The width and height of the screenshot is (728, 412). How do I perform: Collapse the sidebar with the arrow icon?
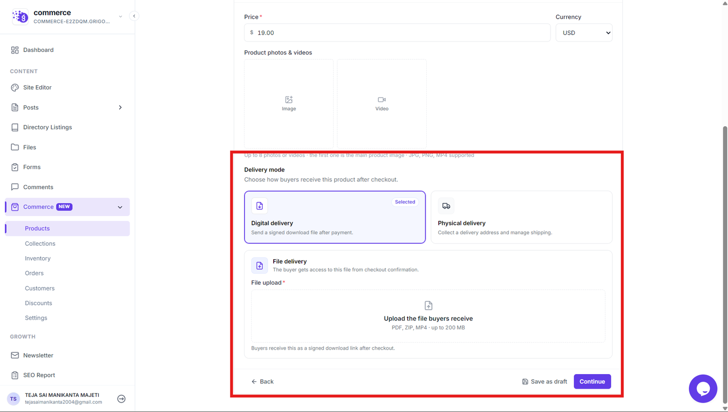[134, 16]
